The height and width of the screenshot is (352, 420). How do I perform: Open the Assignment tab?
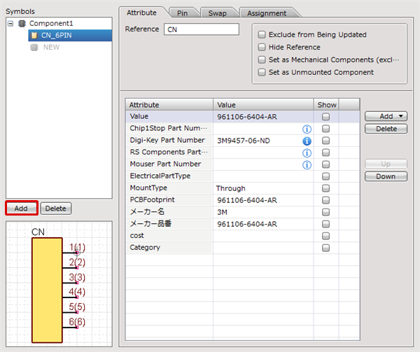tap(267, 13)
